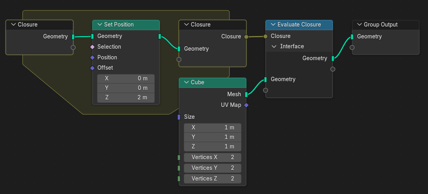
Task: Click the Offset Z field showing 2 m
Action: click(126, 97)
